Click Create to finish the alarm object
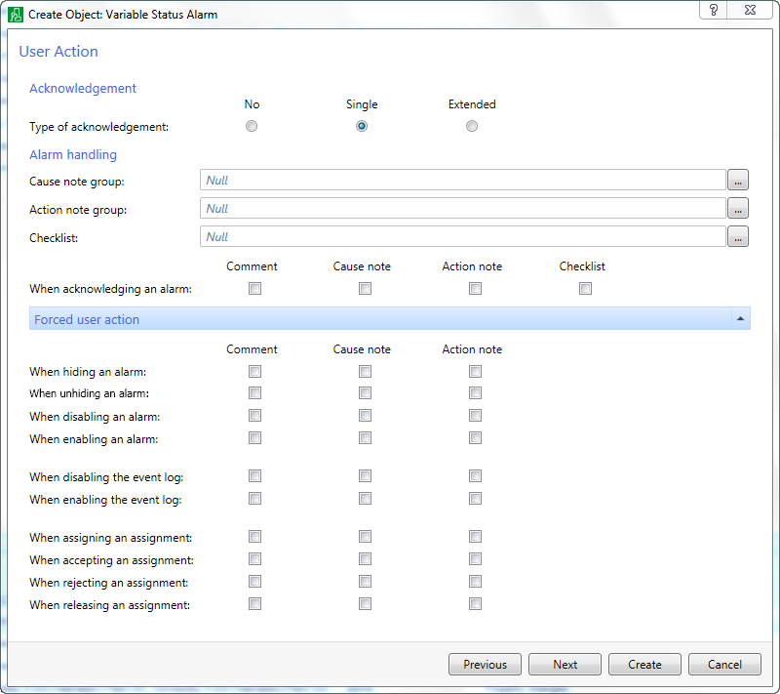Image resolution: width=780 pixels, height=694 pixels. 644,664
